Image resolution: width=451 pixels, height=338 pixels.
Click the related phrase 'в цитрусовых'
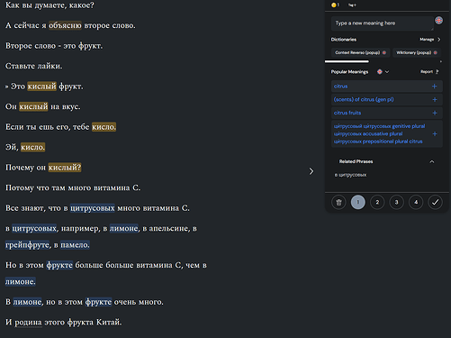click(x=350, y=175)
